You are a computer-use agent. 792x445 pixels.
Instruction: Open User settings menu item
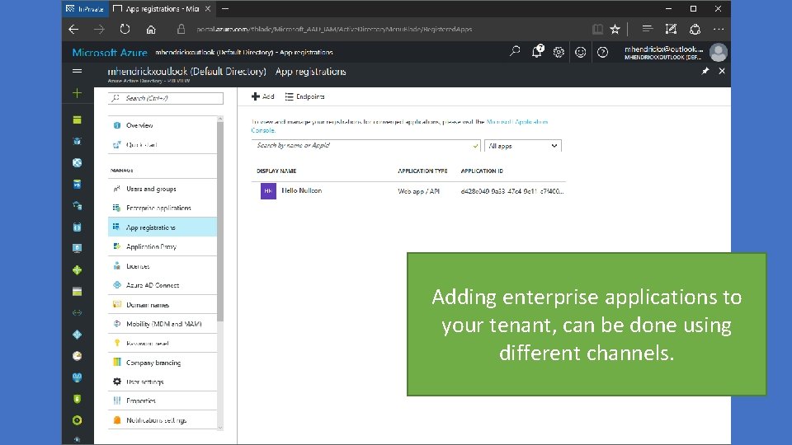[x=163, y=382]
